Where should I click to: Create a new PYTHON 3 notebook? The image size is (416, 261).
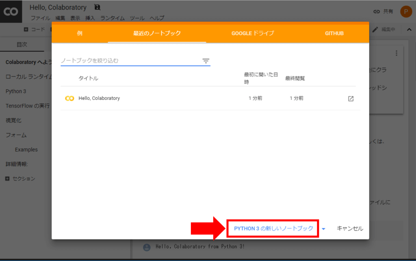(273, 229)
